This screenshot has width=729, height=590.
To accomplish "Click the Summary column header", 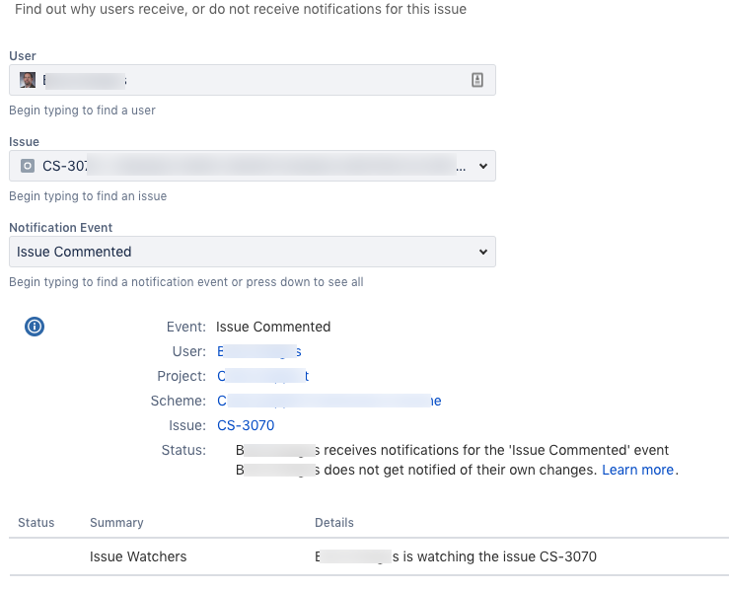I will (x=116, y=523).
